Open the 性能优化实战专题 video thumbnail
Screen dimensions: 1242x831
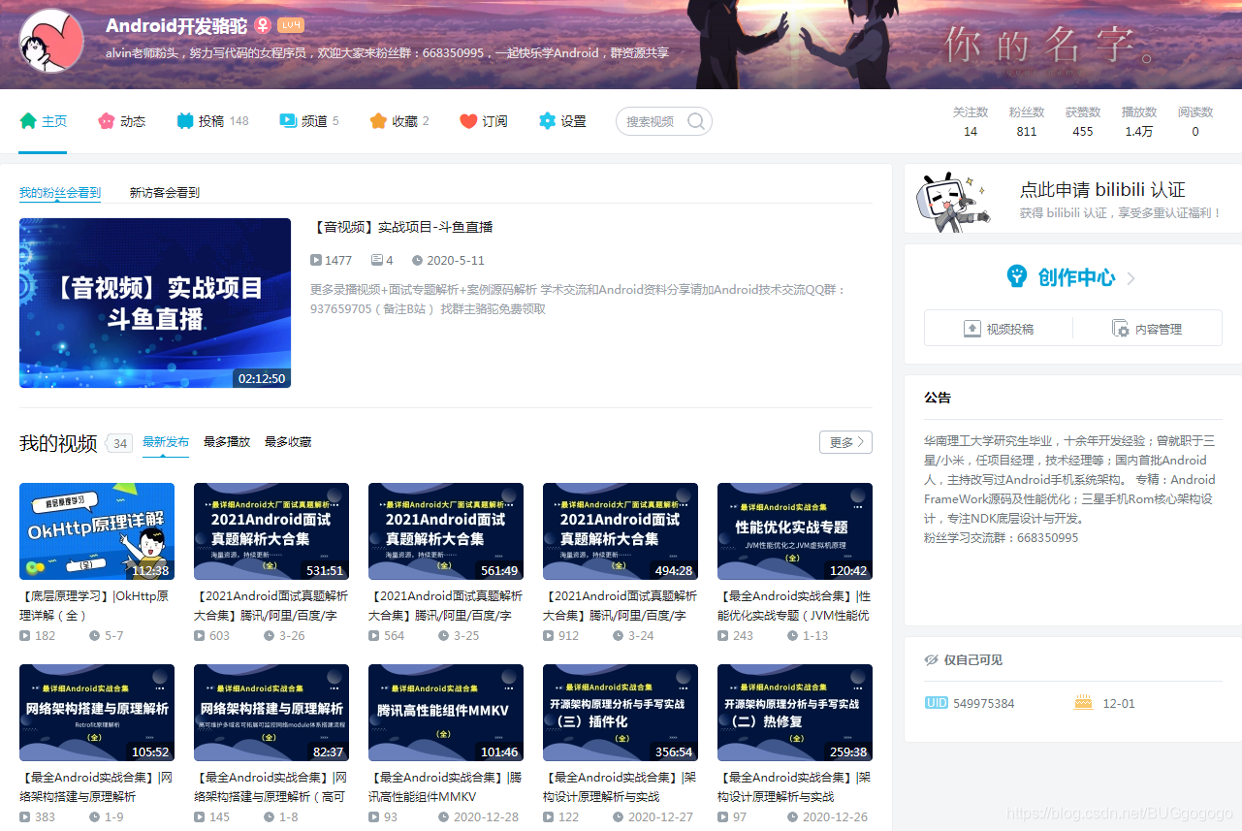795,531
